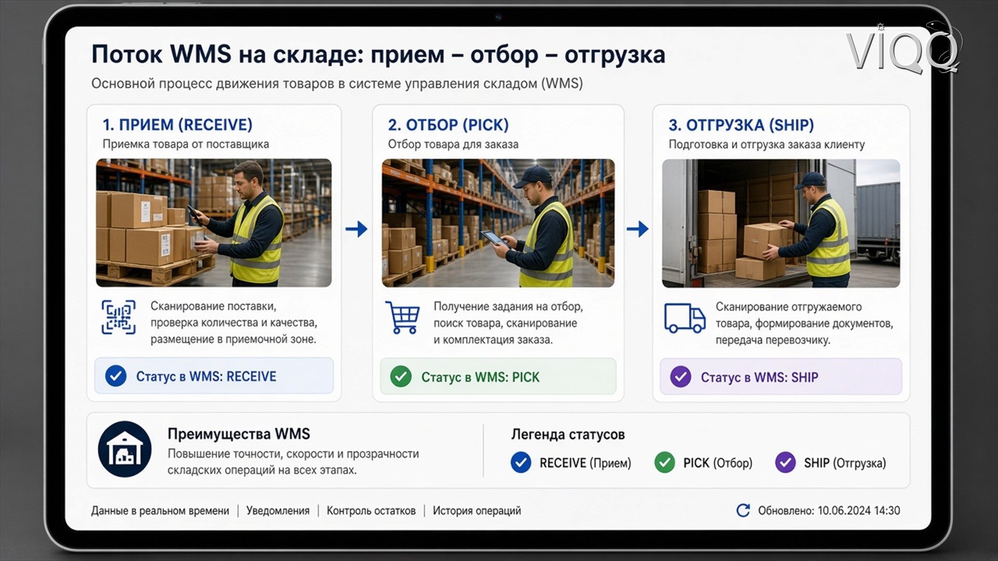Click the Статус в WMS: PICK badge
This screenshot has width=998, height=561.
pyautogui.click(x=498, y=376)
